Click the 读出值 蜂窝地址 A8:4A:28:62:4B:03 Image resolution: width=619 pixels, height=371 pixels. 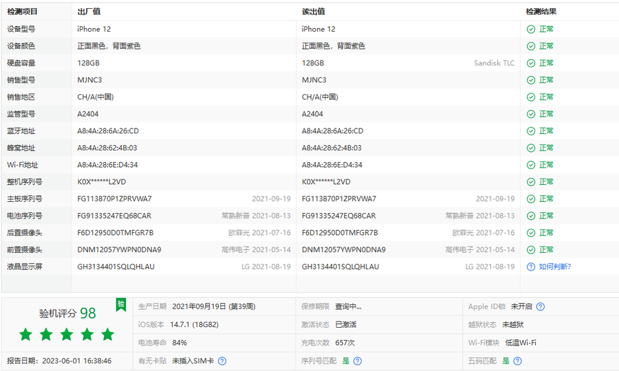click(x=332, y=148)
